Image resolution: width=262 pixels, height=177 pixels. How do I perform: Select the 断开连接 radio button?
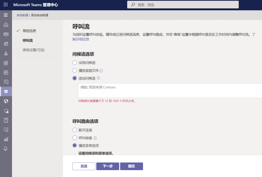[x=74, y=130]
